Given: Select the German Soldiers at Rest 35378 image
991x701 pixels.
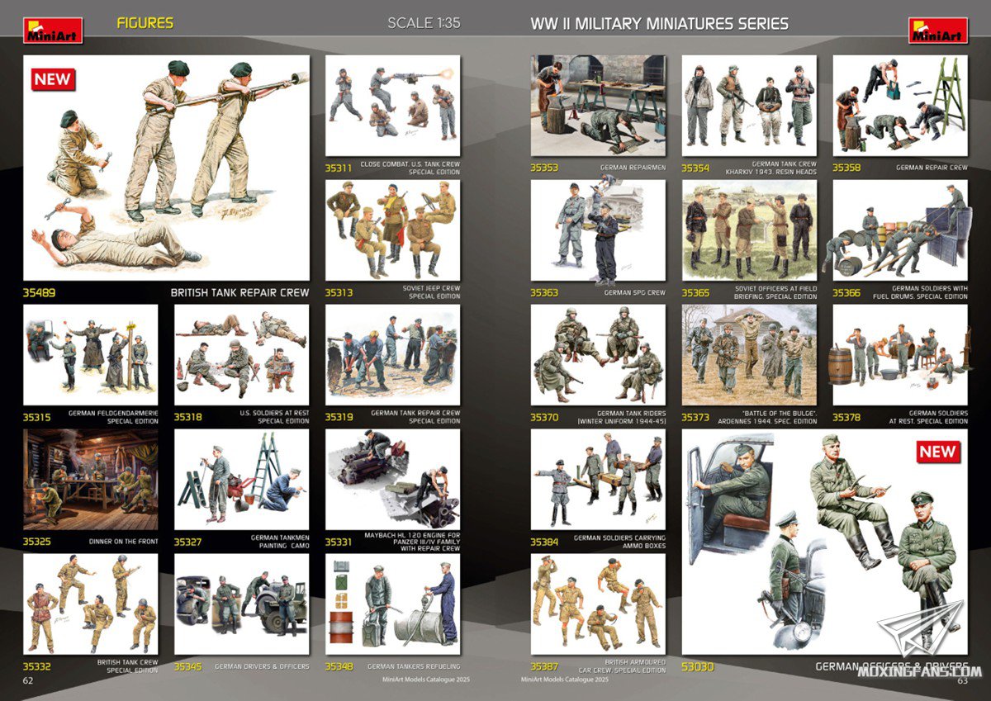Looking at the screenshot, I should click(900, 355).
